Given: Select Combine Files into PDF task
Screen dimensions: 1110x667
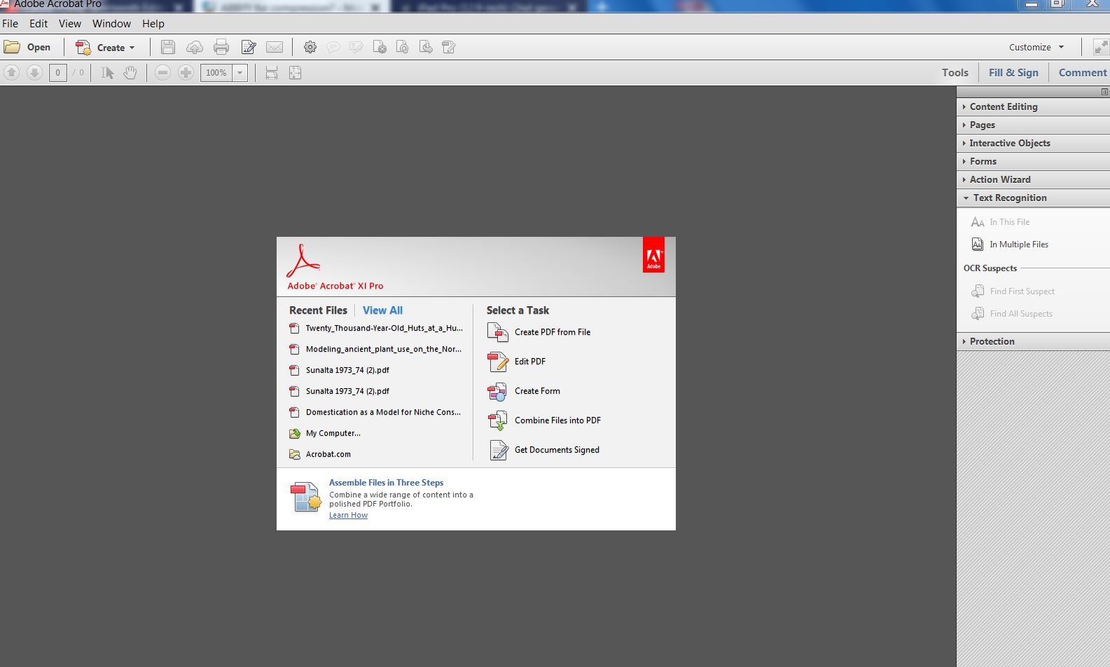Looking at the screenshot, I should pyautogui.click(x=544, y=420).
